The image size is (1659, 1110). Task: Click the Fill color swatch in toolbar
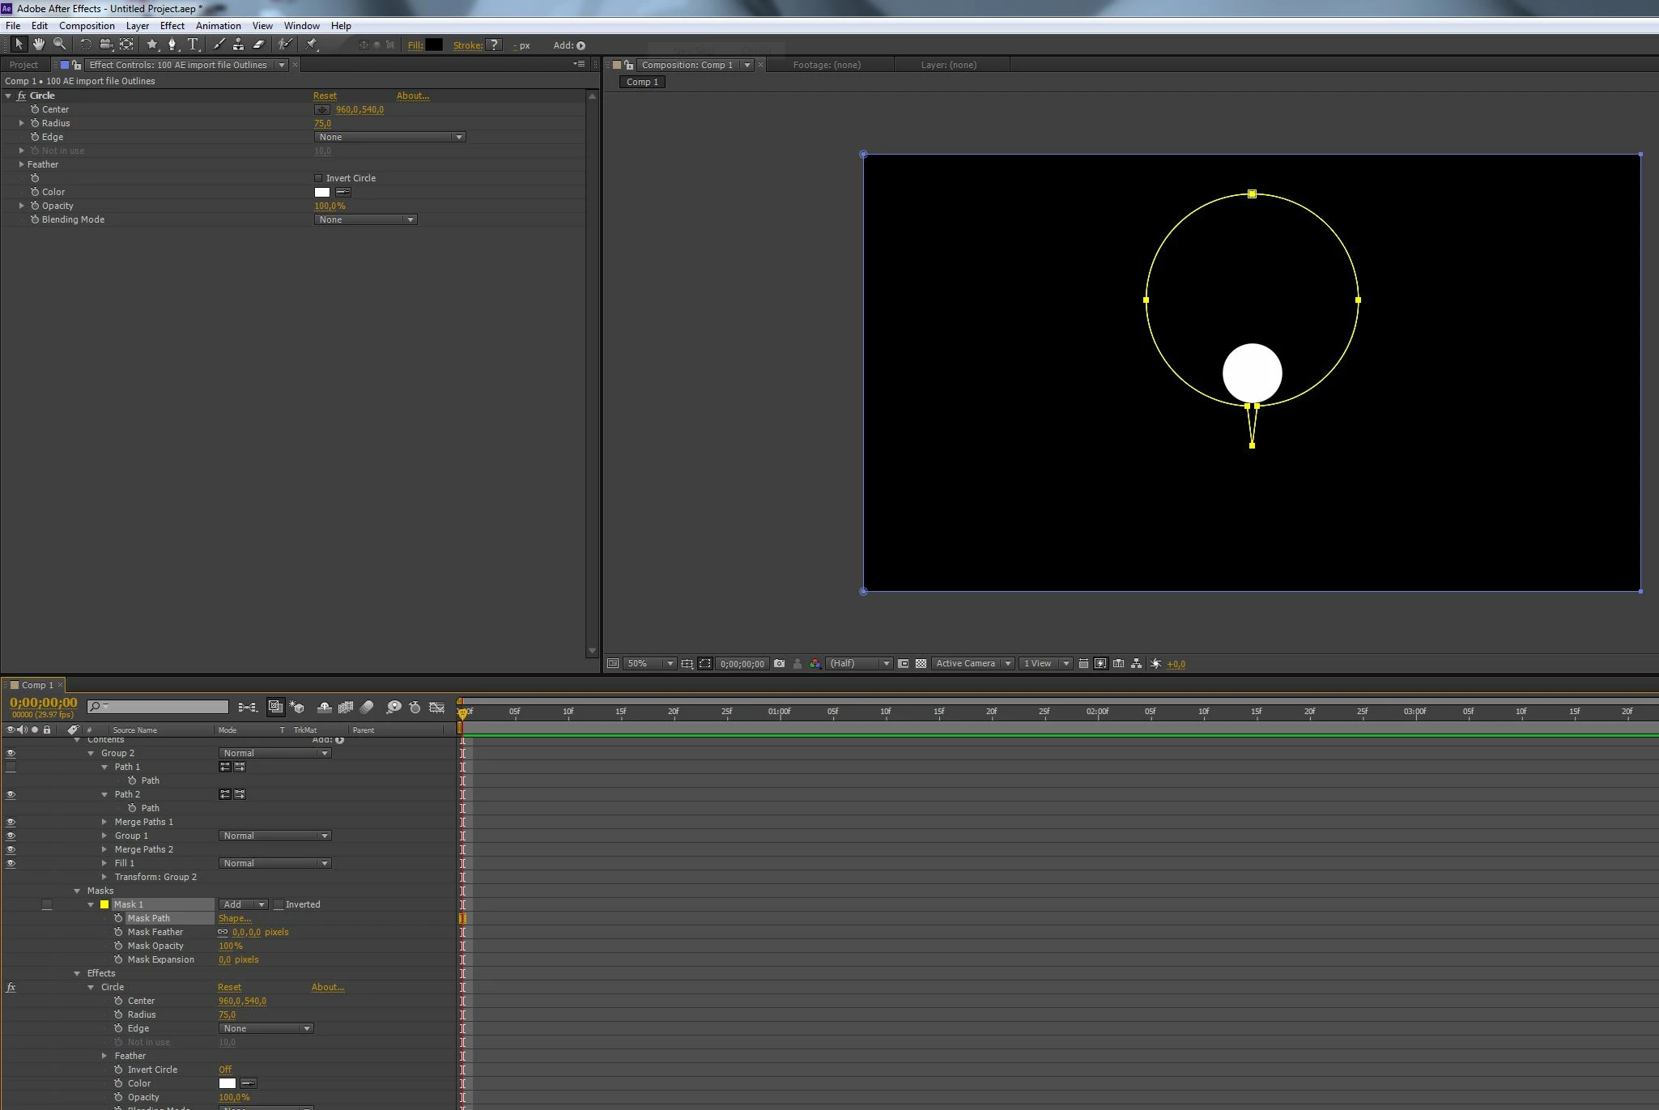[x=434, y=45]
